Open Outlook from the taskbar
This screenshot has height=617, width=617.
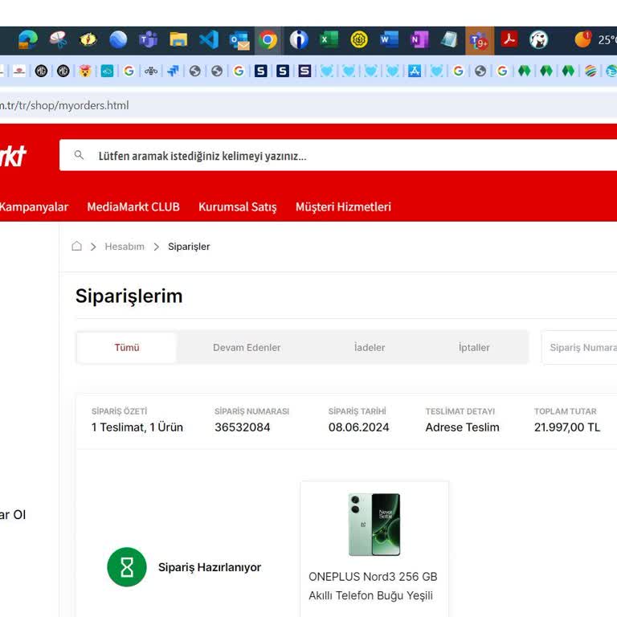239,40
